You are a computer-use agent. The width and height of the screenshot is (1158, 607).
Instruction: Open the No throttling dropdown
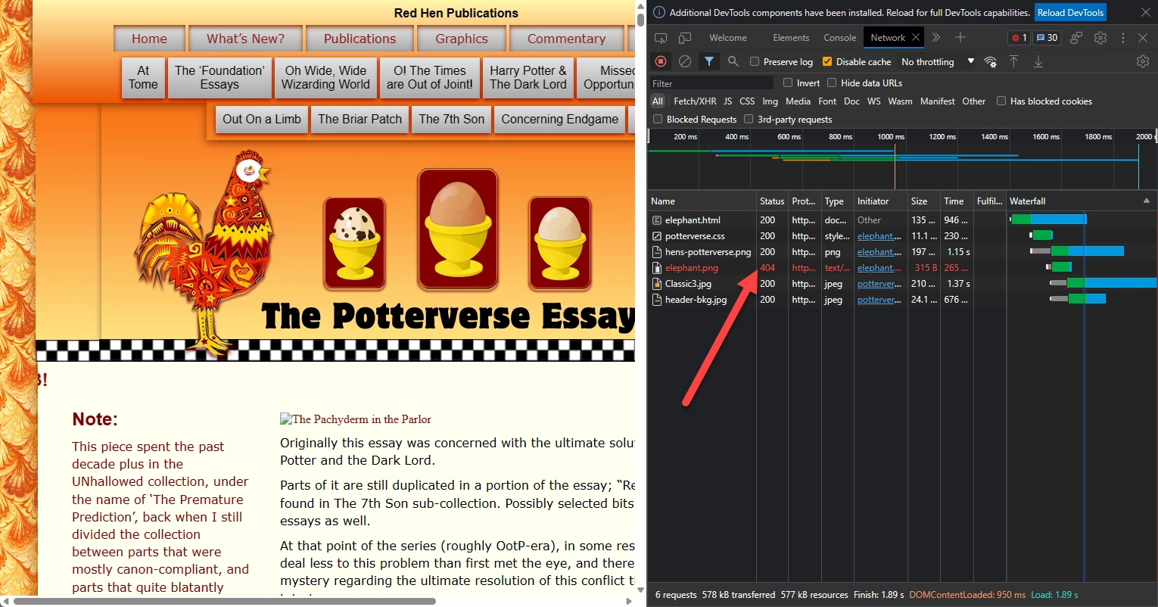click(x=938, y=61)
